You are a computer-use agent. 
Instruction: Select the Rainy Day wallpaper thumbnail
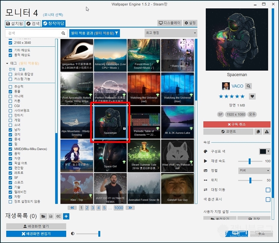click(177, 55)
